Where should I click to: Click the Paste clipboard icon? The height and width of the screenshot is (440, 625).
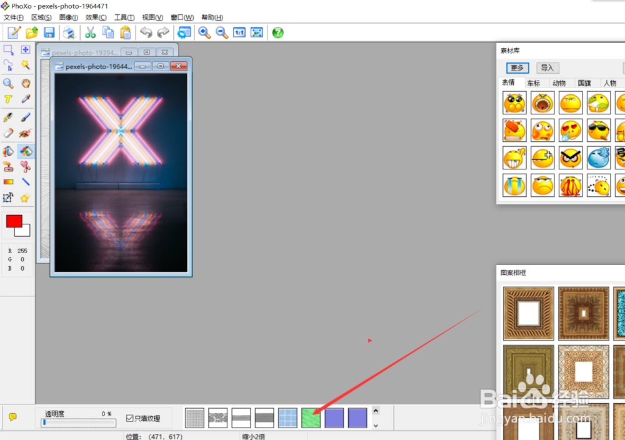pos(126,32)
